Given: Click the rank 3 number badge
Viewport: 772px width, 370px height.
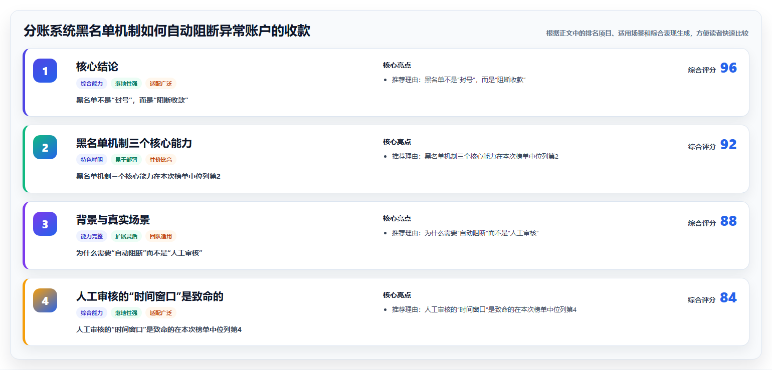Looking at the screenshot, I should 45,224.
